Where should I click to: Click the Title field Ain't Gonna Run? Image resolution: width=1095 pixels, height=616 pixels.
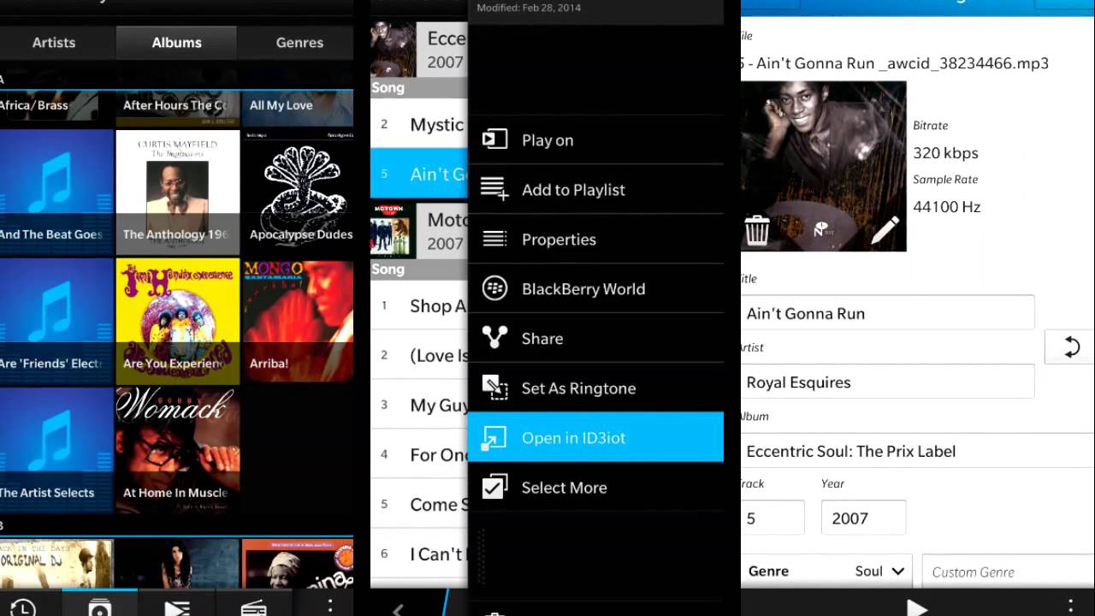pos(887,313)
